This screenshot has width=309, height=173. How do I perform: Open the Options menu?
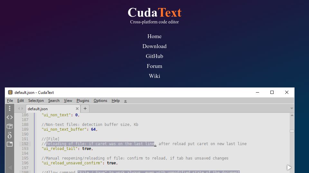[100, 101]
